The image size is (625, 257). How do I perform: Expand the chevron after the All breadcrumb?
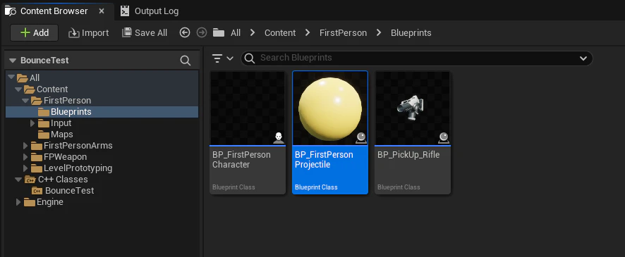[x=253, y=32]
